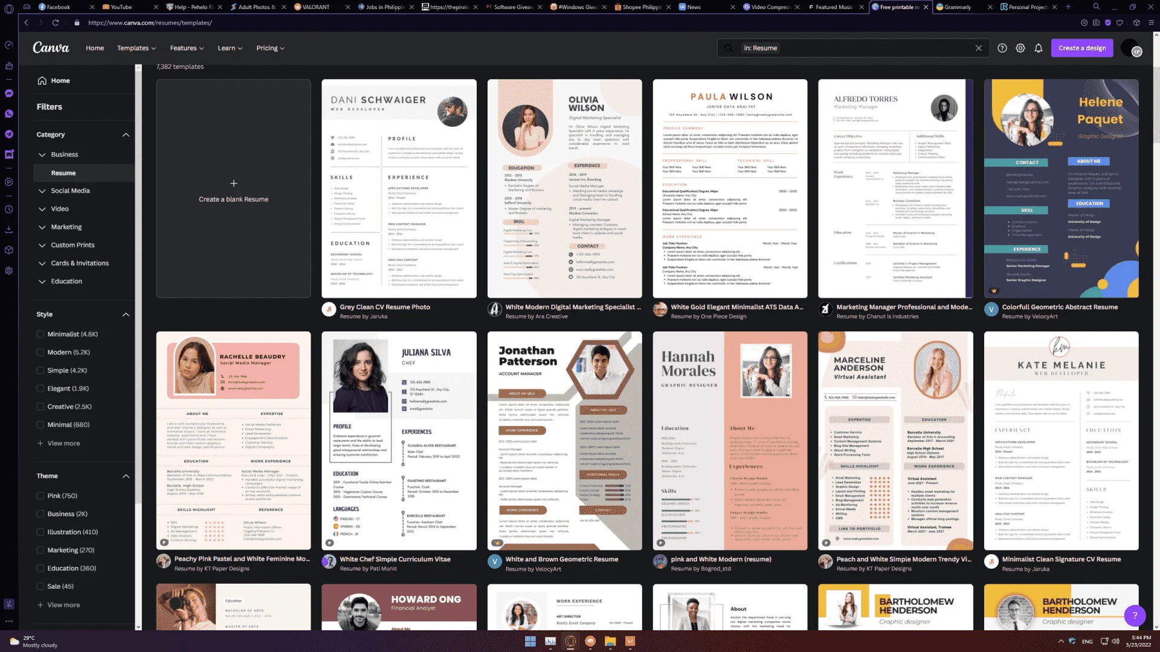The image size is (1160, 652).
Task: Click the snapshot camera icon in address bar
Action: click(x=1096, y=22)
